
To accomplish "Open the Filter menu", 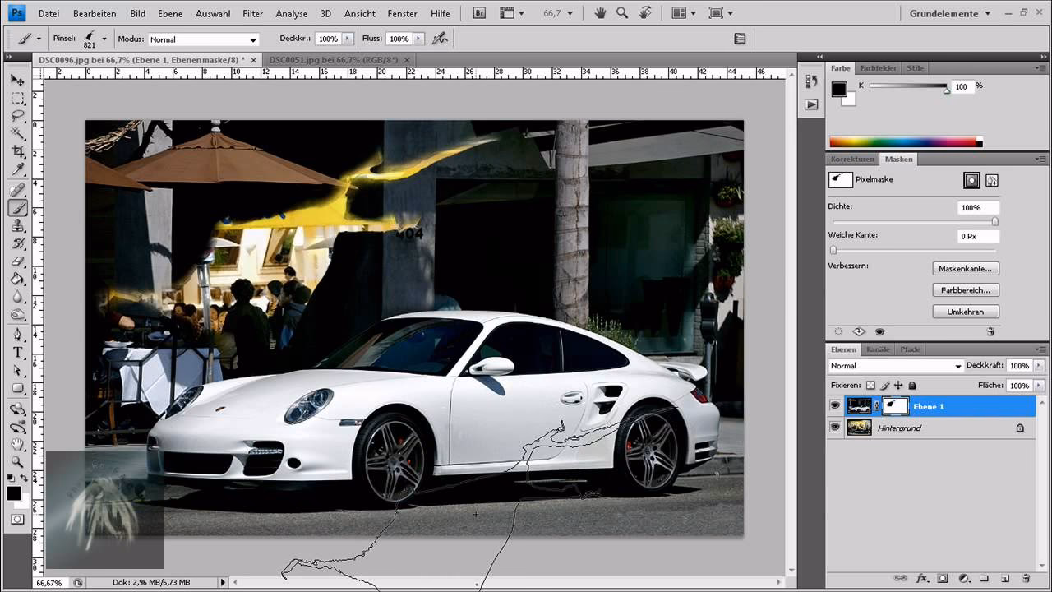I will [x=252, y=13].
